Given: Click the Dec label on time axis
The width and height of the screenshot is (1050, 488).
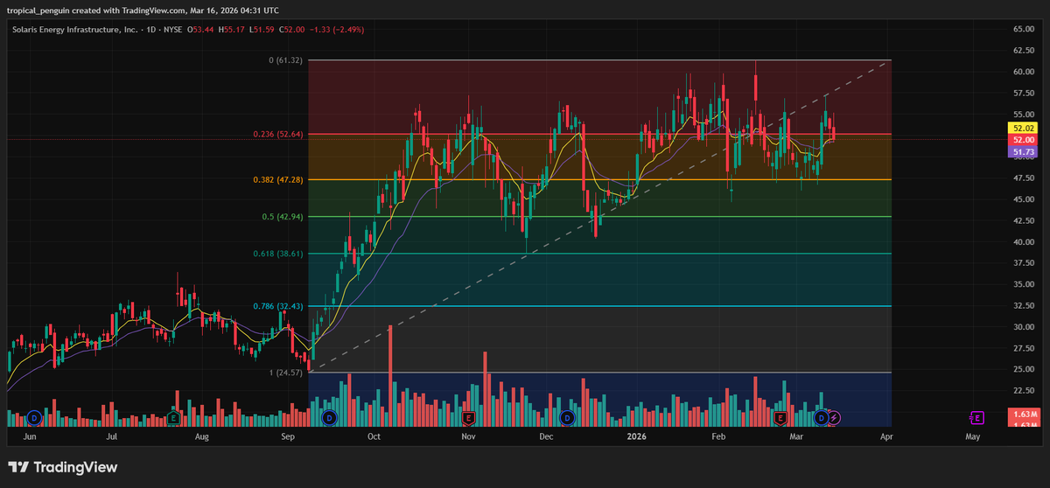Looking at the screenshot, I should click(546, 435).
